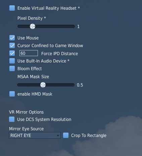Click the far right end of Pixel Density track
This screenshot has width=142, height=156.
(74, 26)
